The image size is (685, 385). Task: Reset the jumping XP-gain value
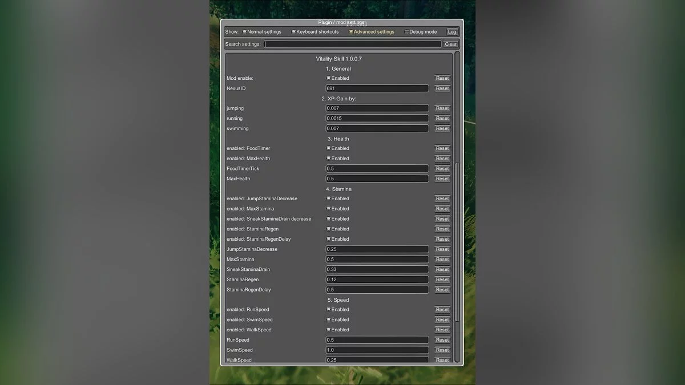(442, 108)
